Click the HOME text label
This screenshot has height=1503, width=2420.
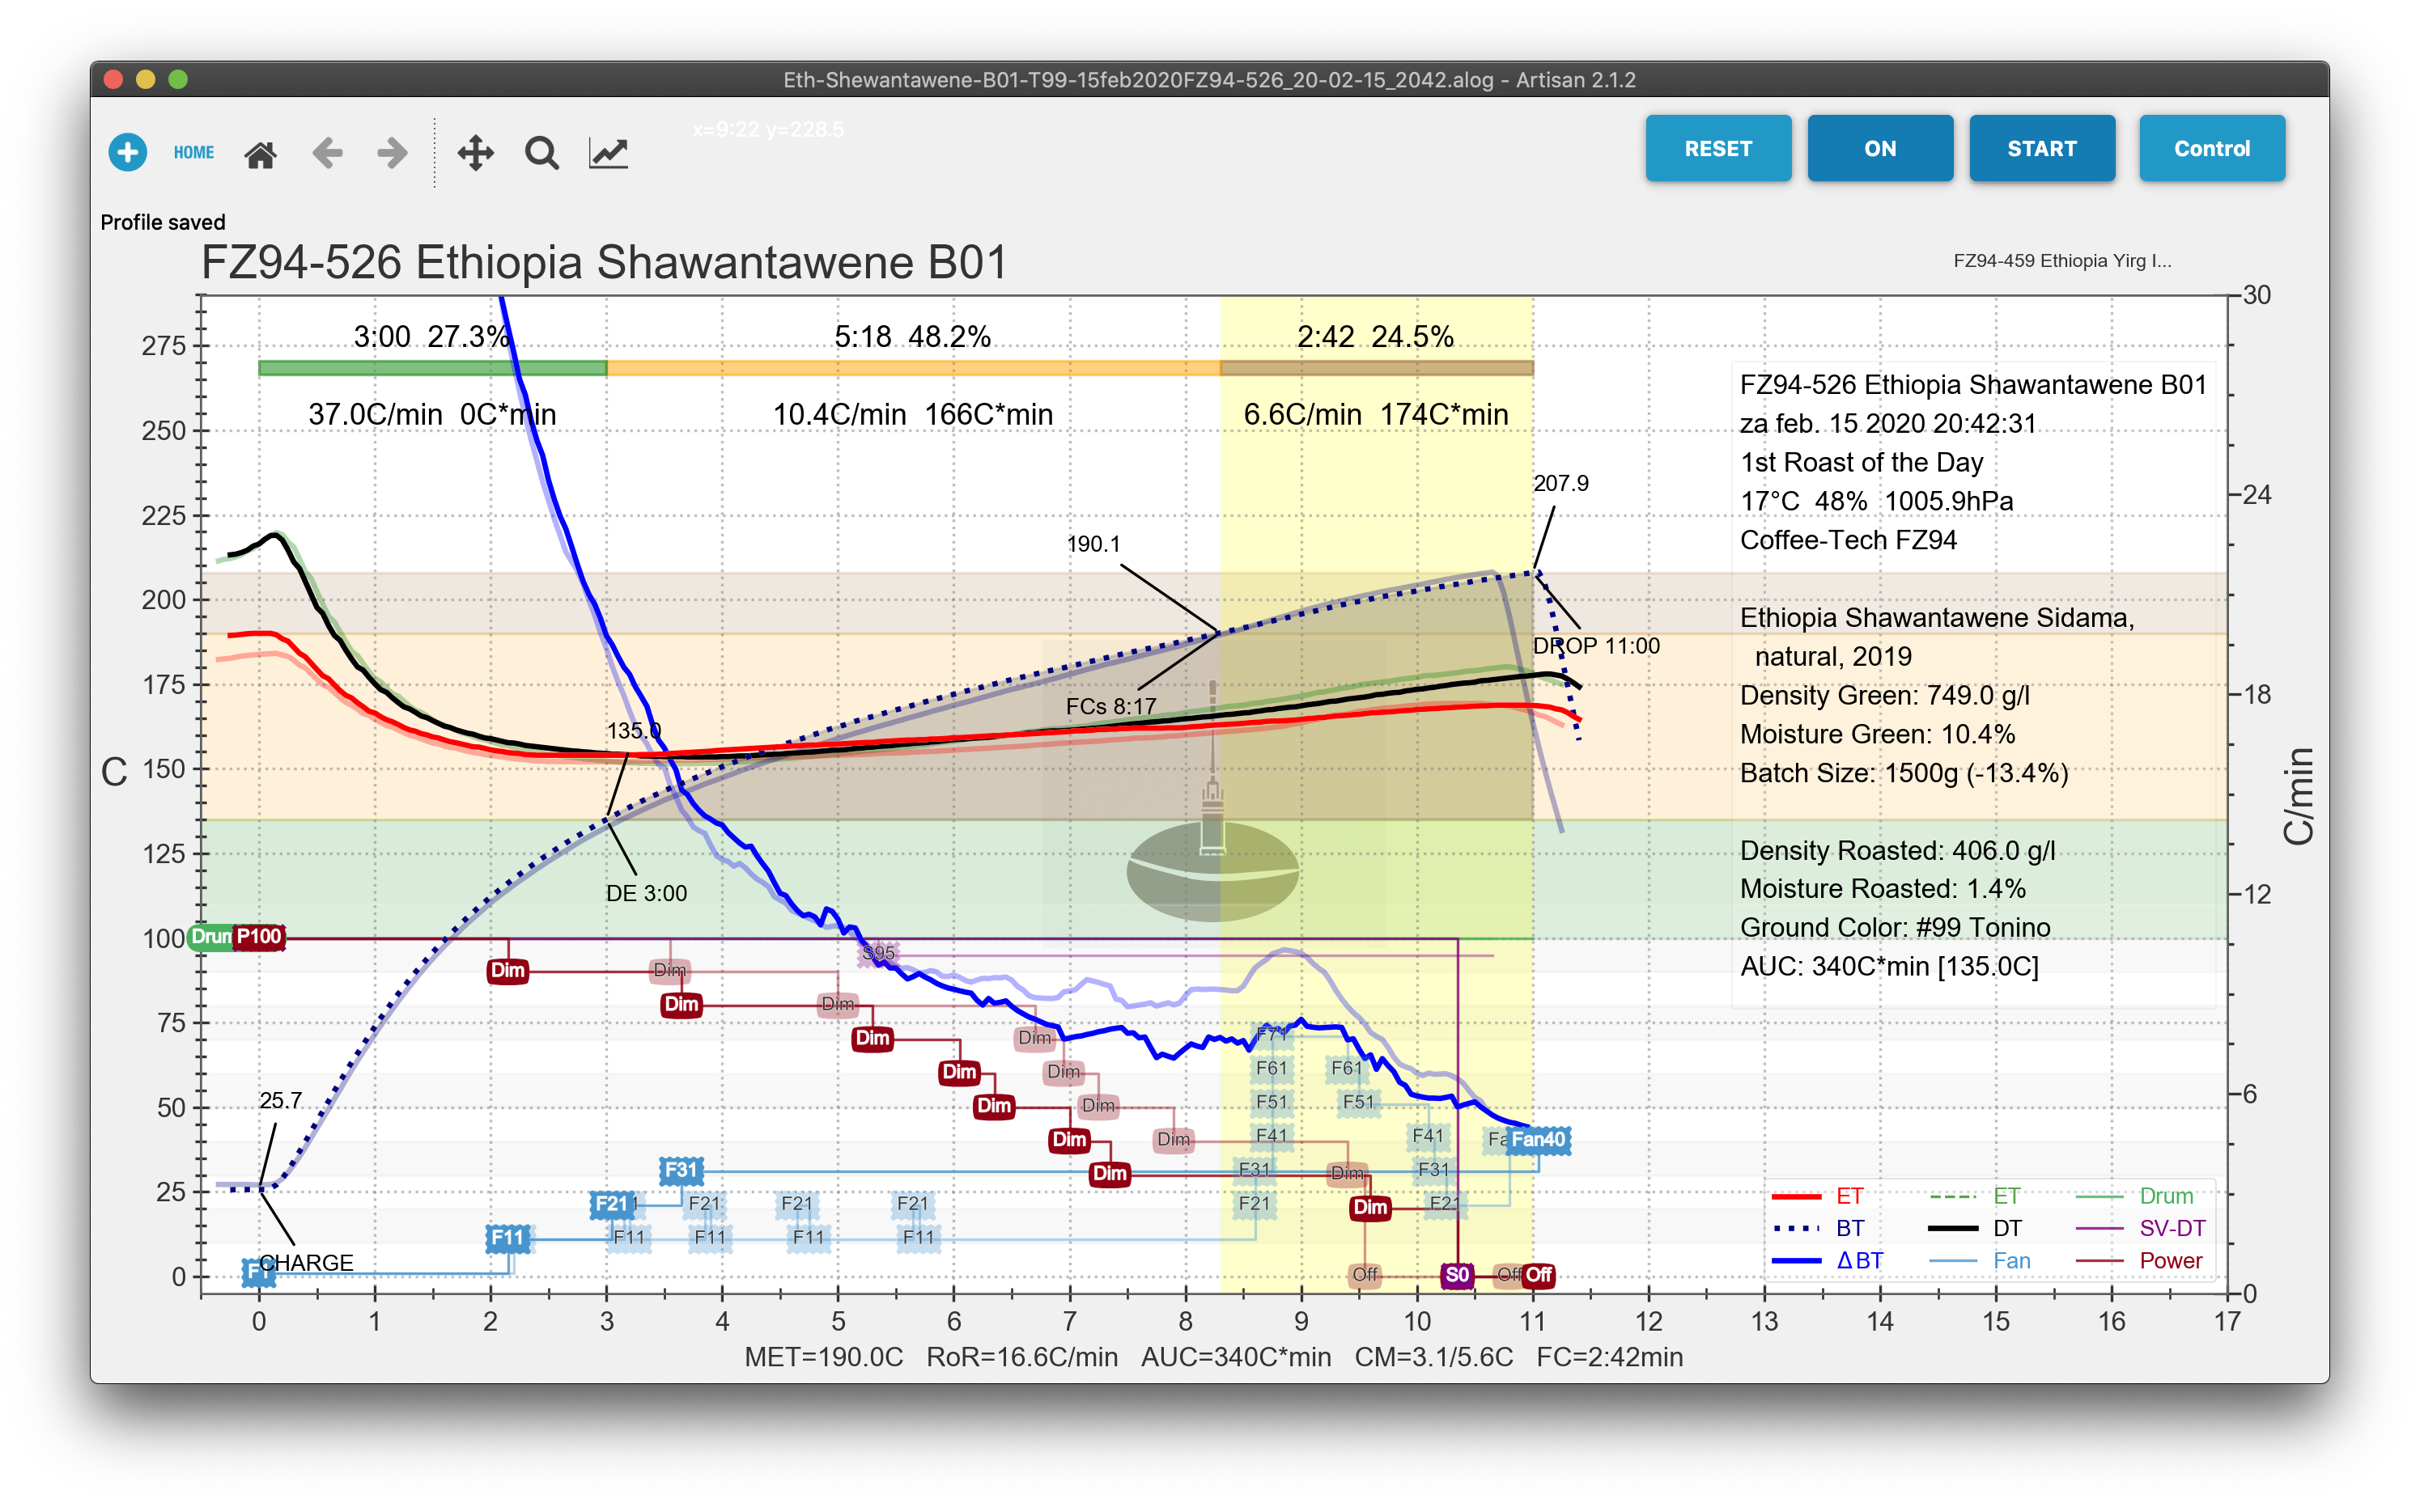pyautogui.click(x=194, y=152)
